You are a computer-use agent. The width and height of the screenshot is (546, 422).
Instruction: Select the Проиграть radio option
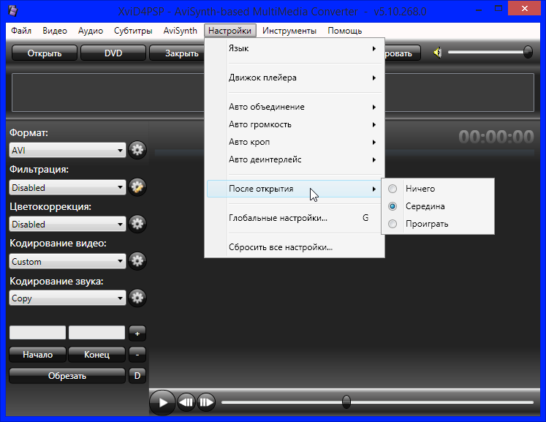393,224
